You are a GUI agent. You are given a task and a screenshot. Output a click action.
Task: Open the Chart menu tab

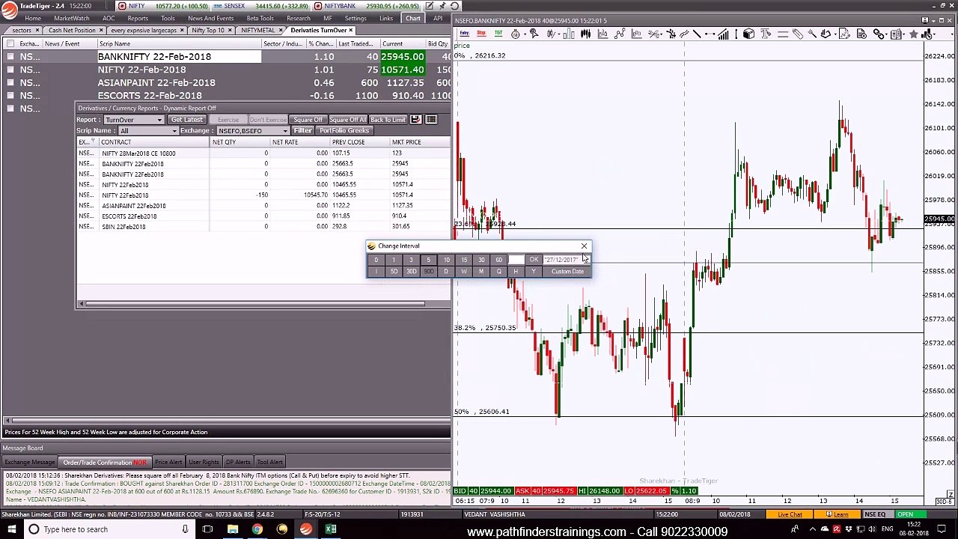pos(413,19)
